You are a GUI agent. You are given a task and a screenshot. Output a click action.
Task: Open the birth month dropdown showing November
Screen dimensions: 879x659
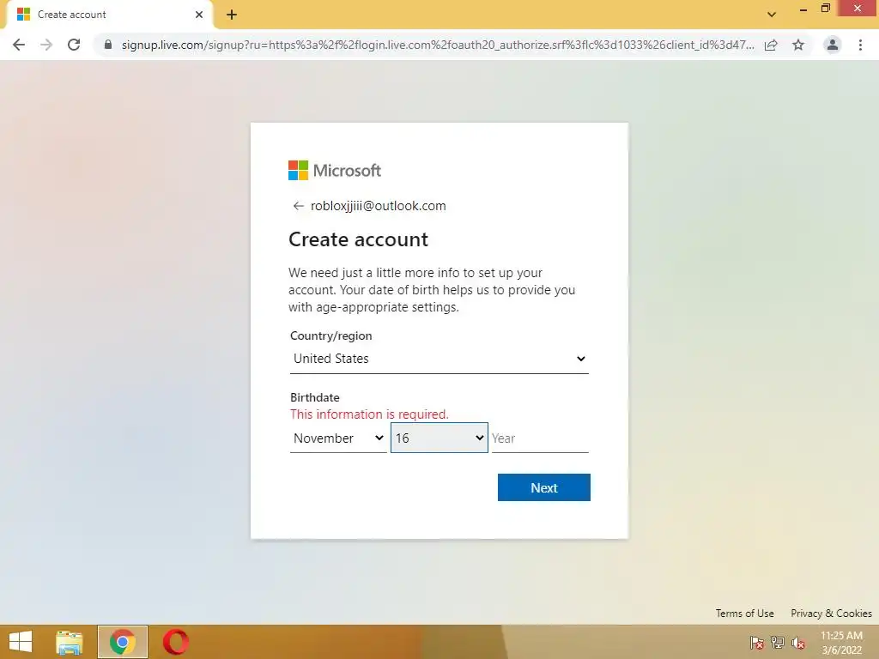pyautogui.click(x=338, y=438)
